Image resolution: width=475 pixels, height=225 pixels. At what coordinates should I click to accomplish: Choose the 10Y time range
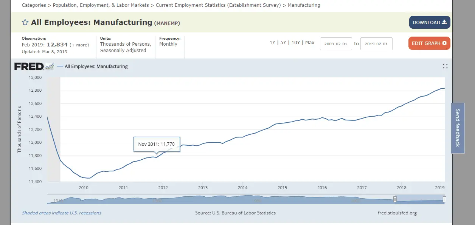click(x=295, y=43)
